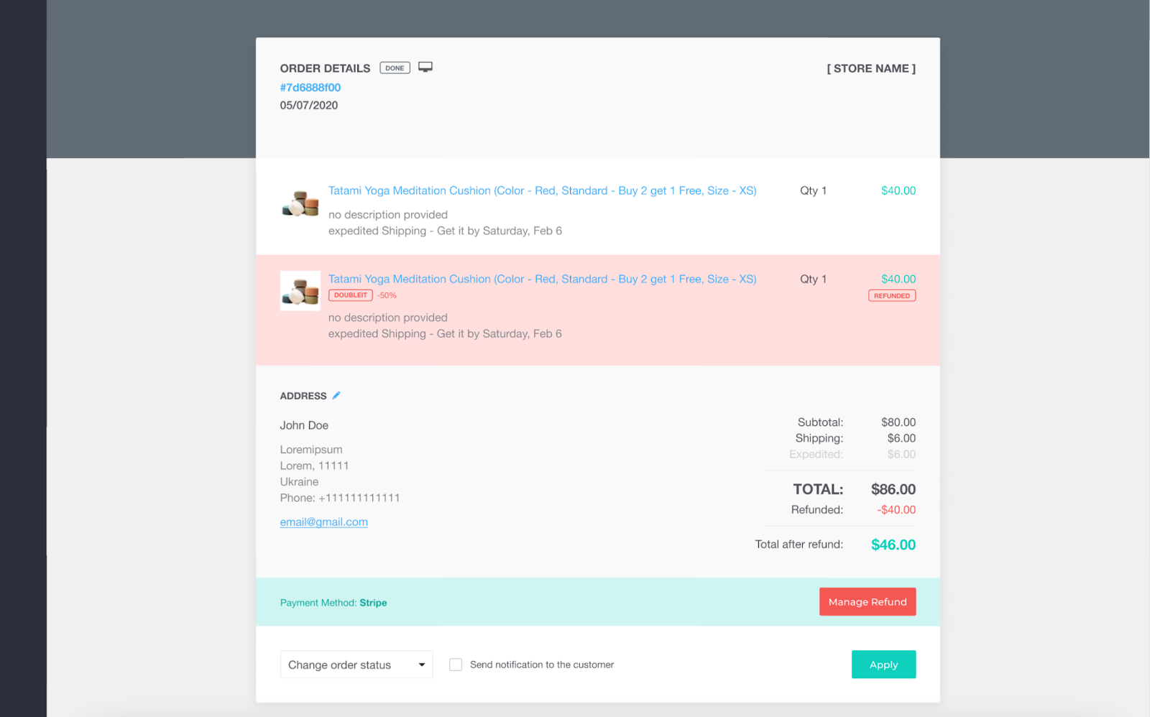
Task: Click the order date 05/07/2020
Action: (309, 106)
